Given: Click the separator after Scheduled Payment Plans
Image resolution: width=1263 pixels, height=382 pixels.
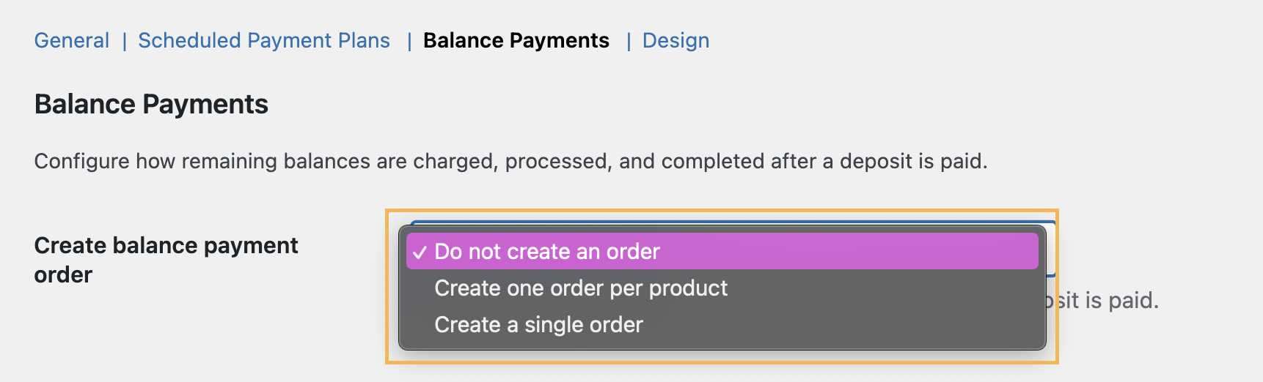Looking at the screenshot, I should pos(409,41).
